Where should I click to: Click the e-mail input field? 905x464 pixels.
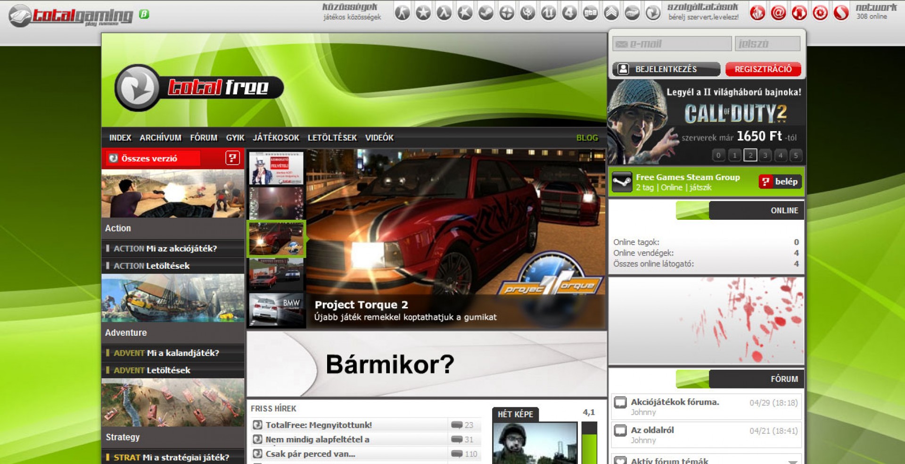click(672, 44)
